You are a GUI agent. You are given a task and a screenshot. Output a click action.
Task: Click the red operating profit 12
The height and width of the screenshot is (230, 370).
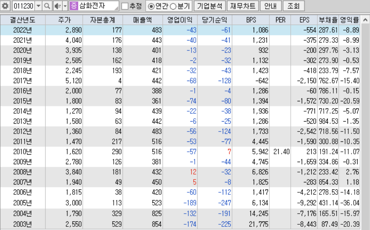[193, 172]
